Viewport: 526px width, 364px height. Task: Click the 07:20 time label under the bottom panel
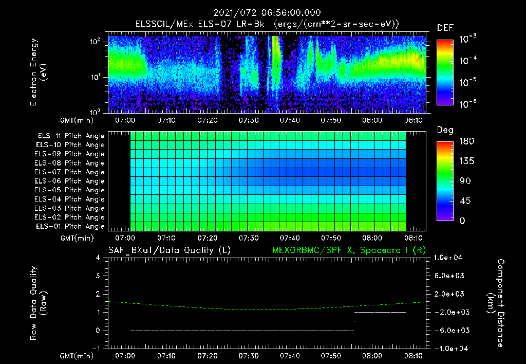(x=208, y=356)
